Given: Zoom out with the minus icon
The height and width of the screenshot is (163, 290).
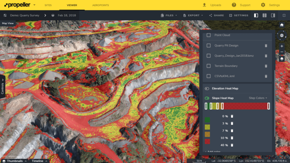Looking at the screenshot, I should (282, 52).
